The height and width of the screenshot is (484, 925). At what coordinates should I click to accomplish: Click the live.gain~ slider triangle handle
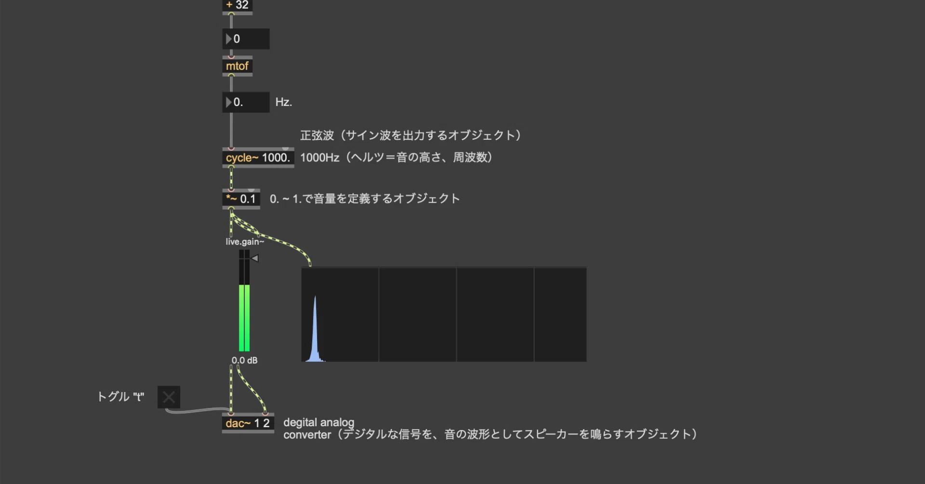pos(255,259)
